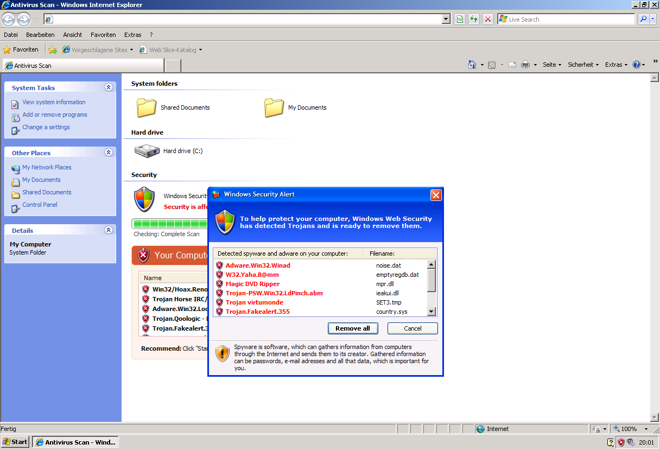Click the red X shield in Your Computer banner
660x450 pixels.
pos(143,255)
